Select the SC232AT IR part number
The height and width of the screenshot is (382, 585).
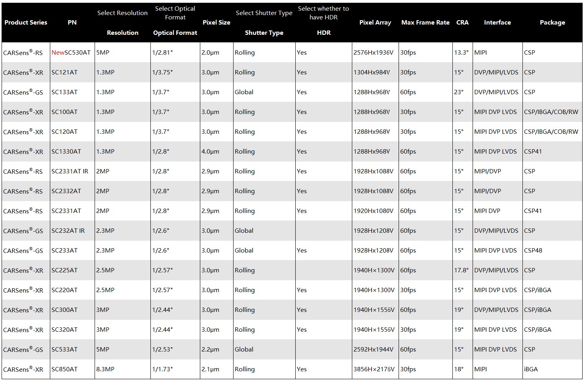click(x=68, y=230)
